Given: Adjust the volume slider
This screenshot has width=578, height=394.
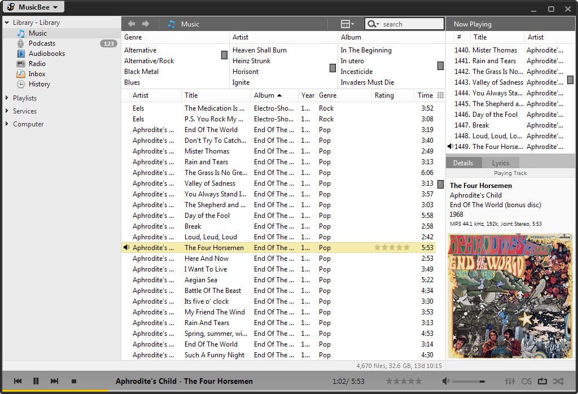Looking at the screenshot, I should pyautogui.click(x=468, y=381).
